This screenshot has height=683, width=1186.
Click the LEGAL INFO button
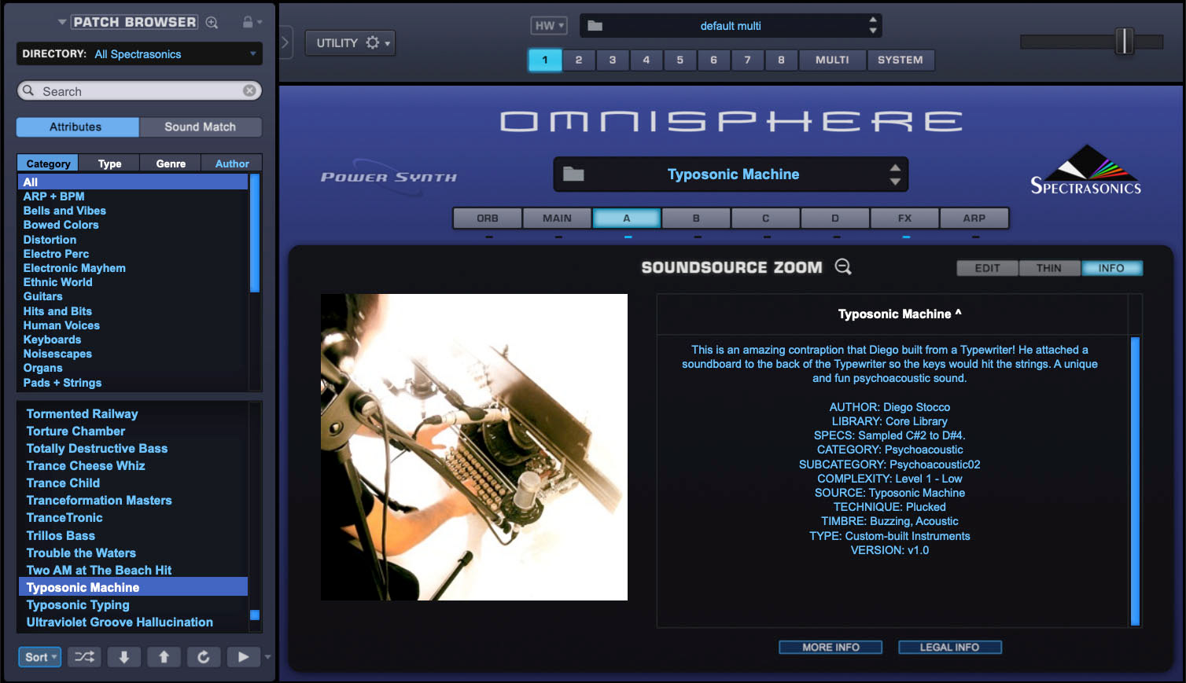[949, 647]
